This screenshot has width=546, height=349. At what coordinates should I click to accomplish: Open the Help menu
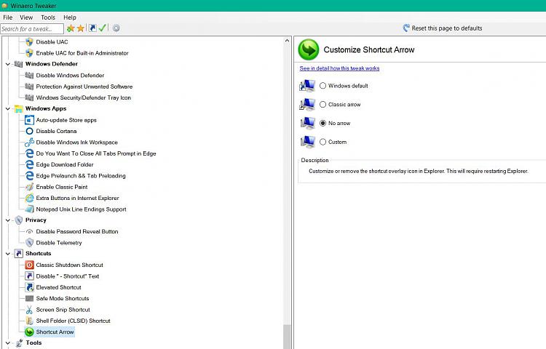pos(70,17)
